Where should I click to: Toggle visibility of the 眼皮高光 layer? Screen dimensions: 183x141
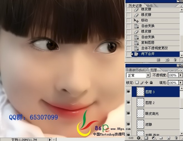128,113
